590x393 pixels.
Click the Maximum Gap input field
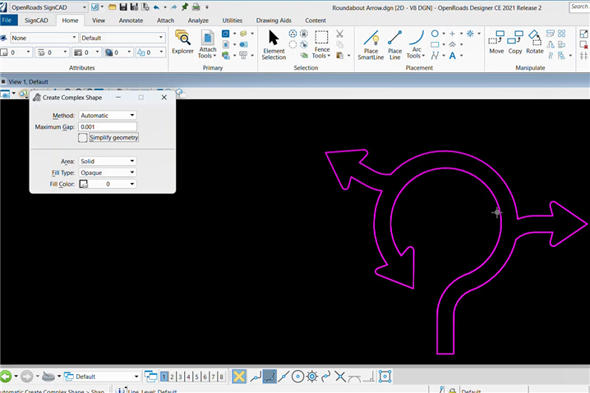107,127
